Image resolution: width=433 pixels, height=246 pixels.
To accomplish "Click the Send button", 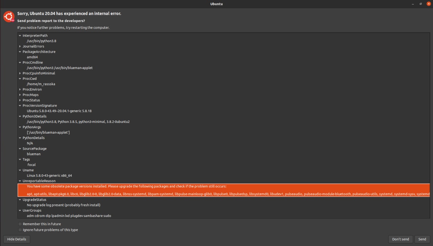I will point(422,239).
